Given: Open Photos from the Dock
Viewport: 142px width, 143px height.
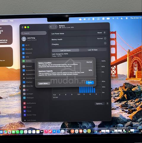Looking at the screenshot, I should point(9,132).
